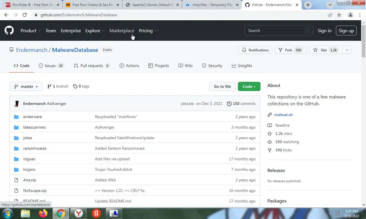Open the malwat.ch link

coord(283,115)
